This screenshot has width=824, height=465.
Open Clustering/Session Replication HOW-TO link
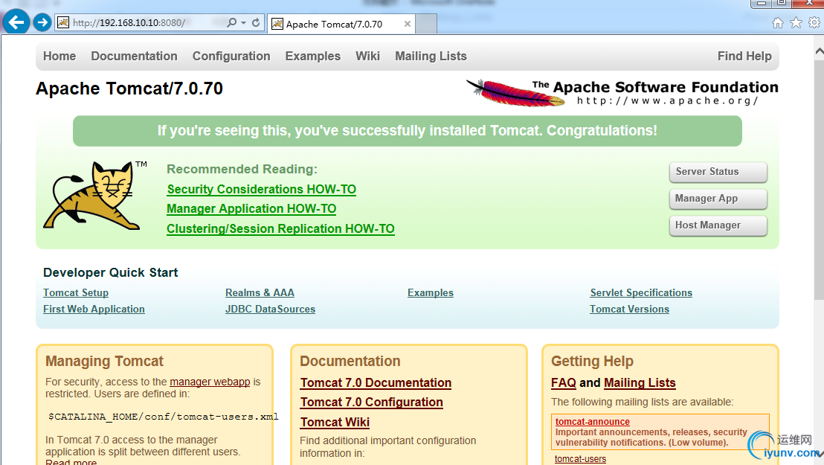click(280, 229)
